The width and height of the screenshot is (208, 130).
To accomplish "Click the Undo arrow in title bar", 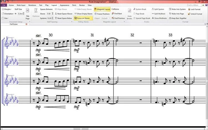I will (x=8, y=1).
